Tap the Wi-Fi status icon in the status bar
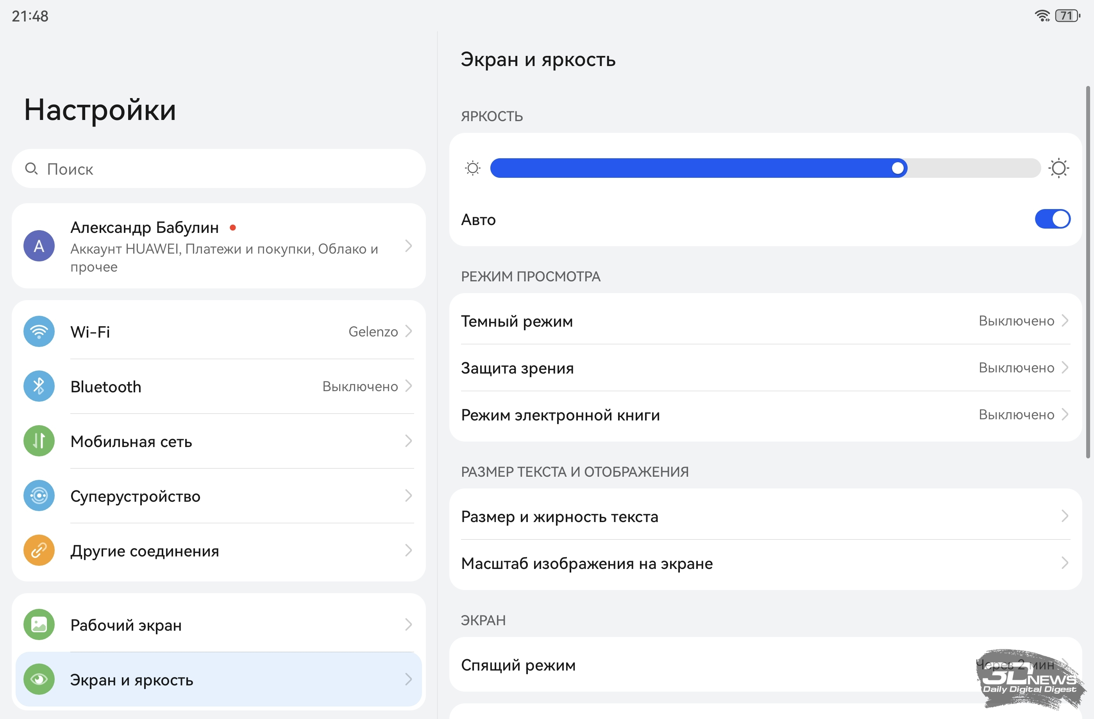Screen dimensions: 1094x719 (1042, 16)
